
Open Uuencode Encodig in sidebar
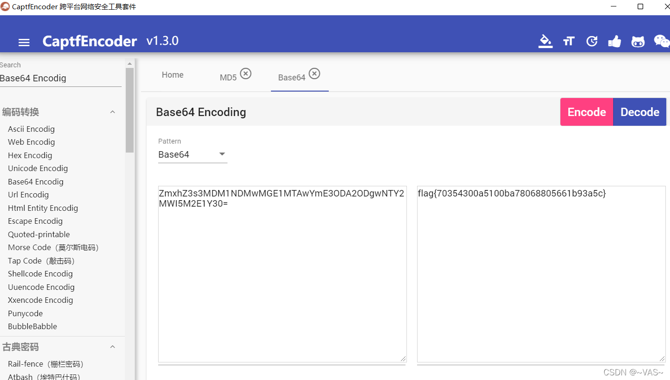41,287
